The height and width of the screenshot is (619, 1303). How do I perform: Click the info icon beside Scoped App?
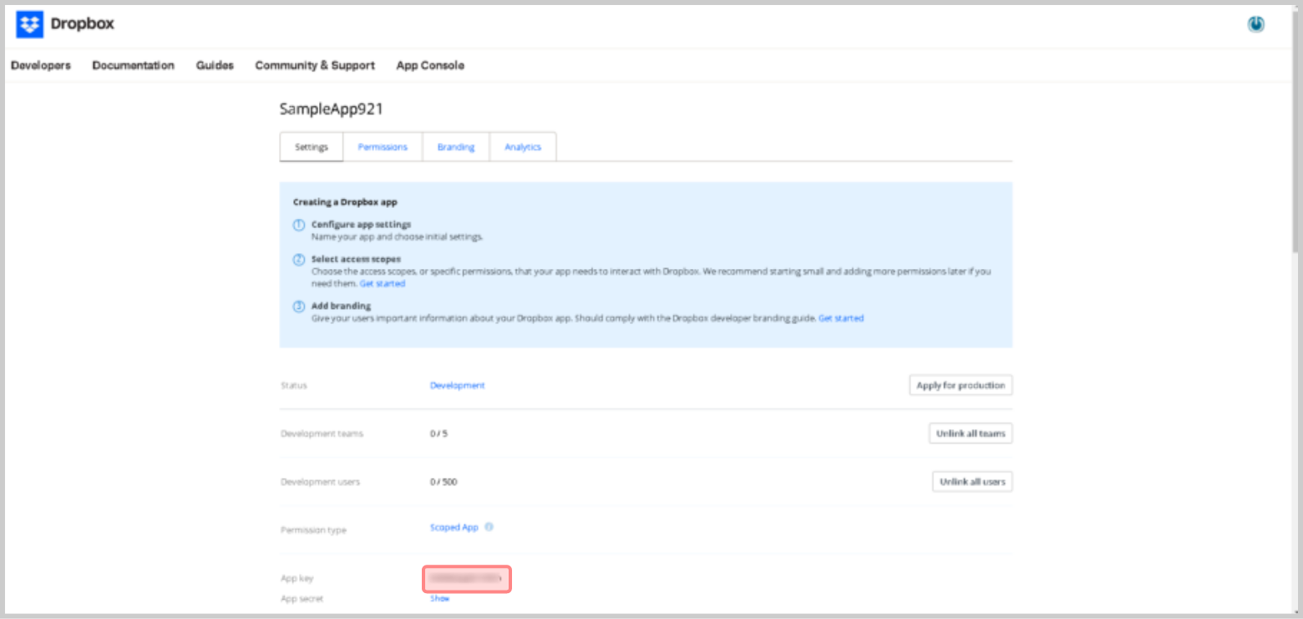[x=489, y=527]
